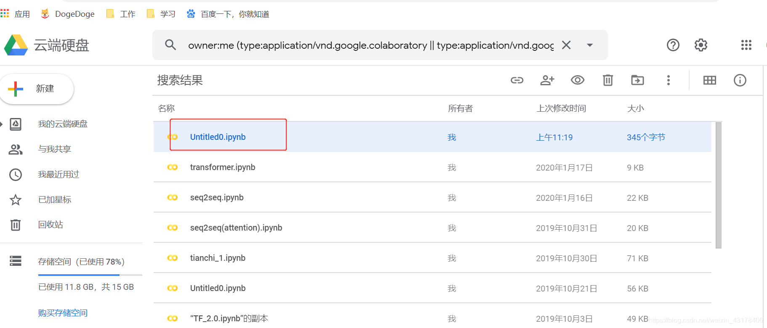This screenshot has width=767, height=328.
Task: Click Buy storage (购买存储空间) link
Action: (x=63, y=313)
